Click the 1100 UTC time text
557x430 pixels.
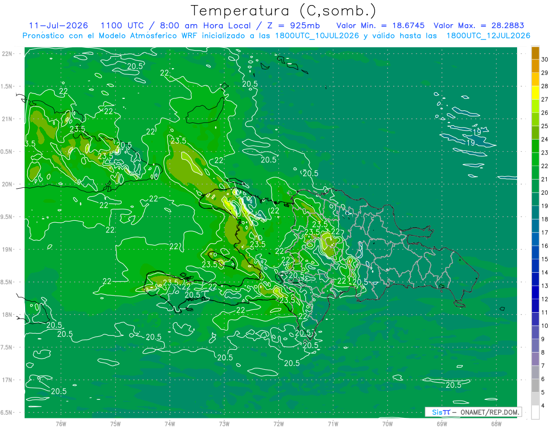[123, 26]
